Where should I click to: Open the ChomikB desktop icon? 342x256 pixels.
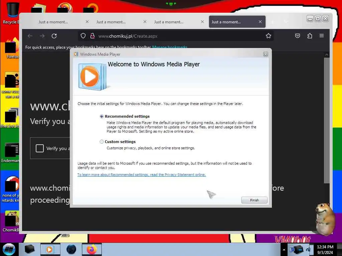click(11, 221)
